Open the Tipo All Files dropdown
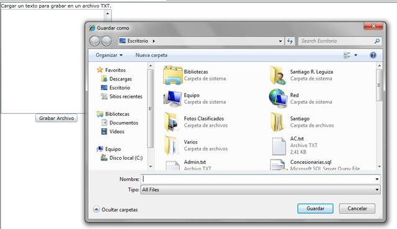 261,189
